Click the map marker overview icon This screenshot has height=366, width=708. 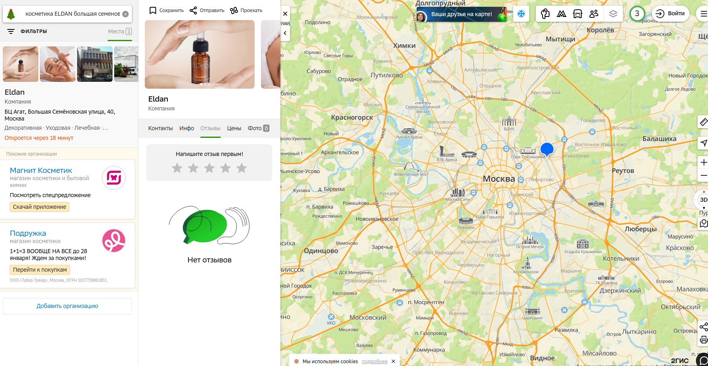(x=703, y=223)
